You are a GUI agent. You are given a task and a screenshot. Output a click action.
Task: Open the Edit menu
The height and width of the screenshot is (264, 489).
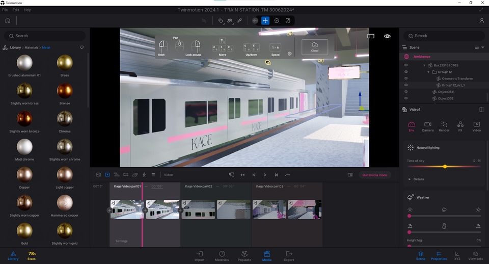click(16, 10)
